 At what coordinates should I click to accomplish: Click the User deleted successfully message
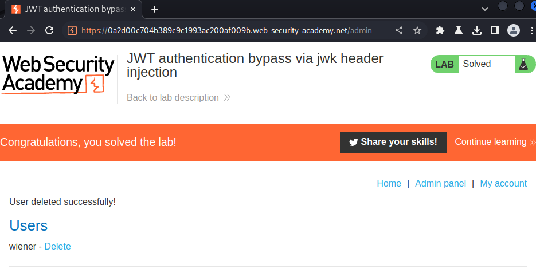[62, 201]
